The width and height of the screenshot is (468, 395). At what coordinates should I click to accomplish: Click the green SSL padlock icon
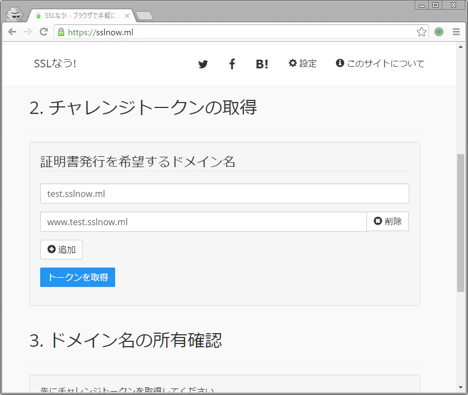click(61, 32)
